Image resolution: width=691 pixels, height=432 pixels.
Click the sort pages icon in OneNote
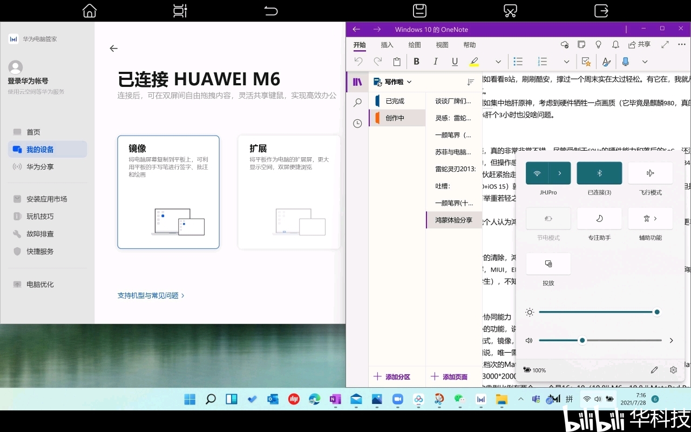[471, 82]
